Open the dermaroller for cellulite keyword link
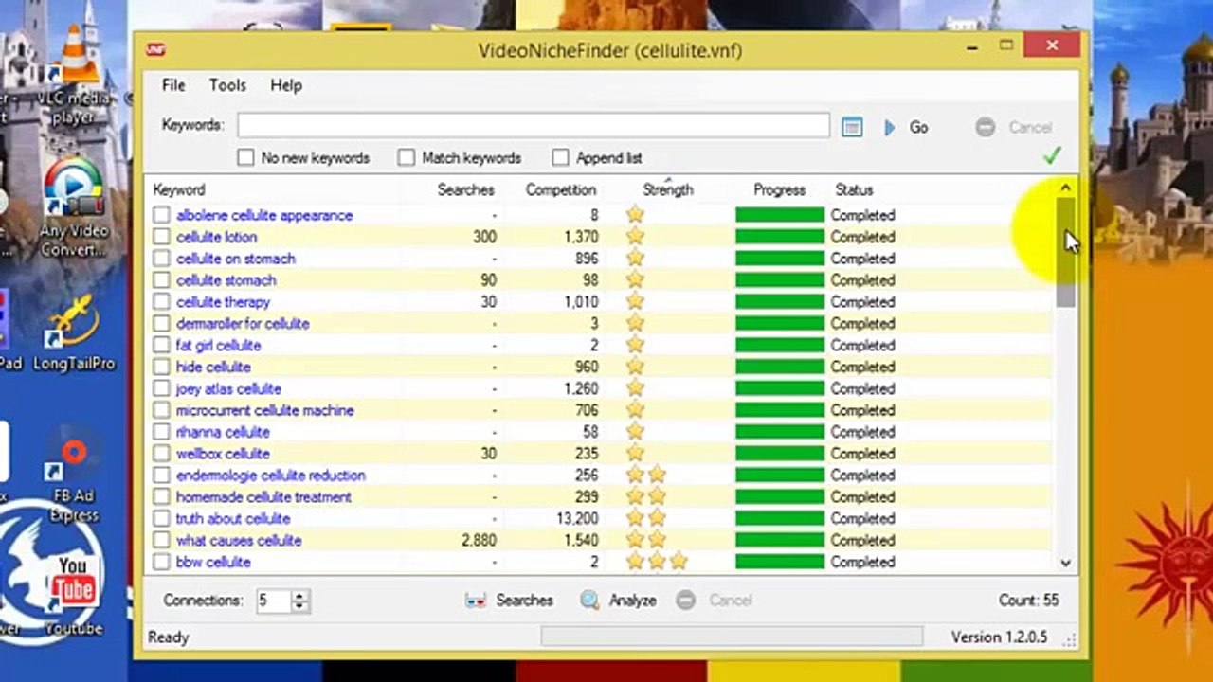Image resolution: width=1213 pixels, height=682 pixels. (x=243, y=324)
